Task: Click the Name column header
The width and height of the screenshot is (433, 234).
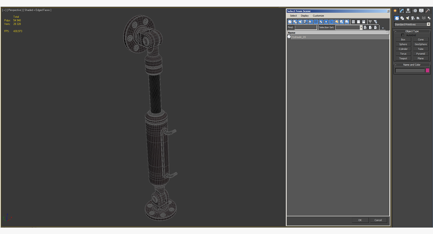Action: pyautogui.click(x=338, y=33)
